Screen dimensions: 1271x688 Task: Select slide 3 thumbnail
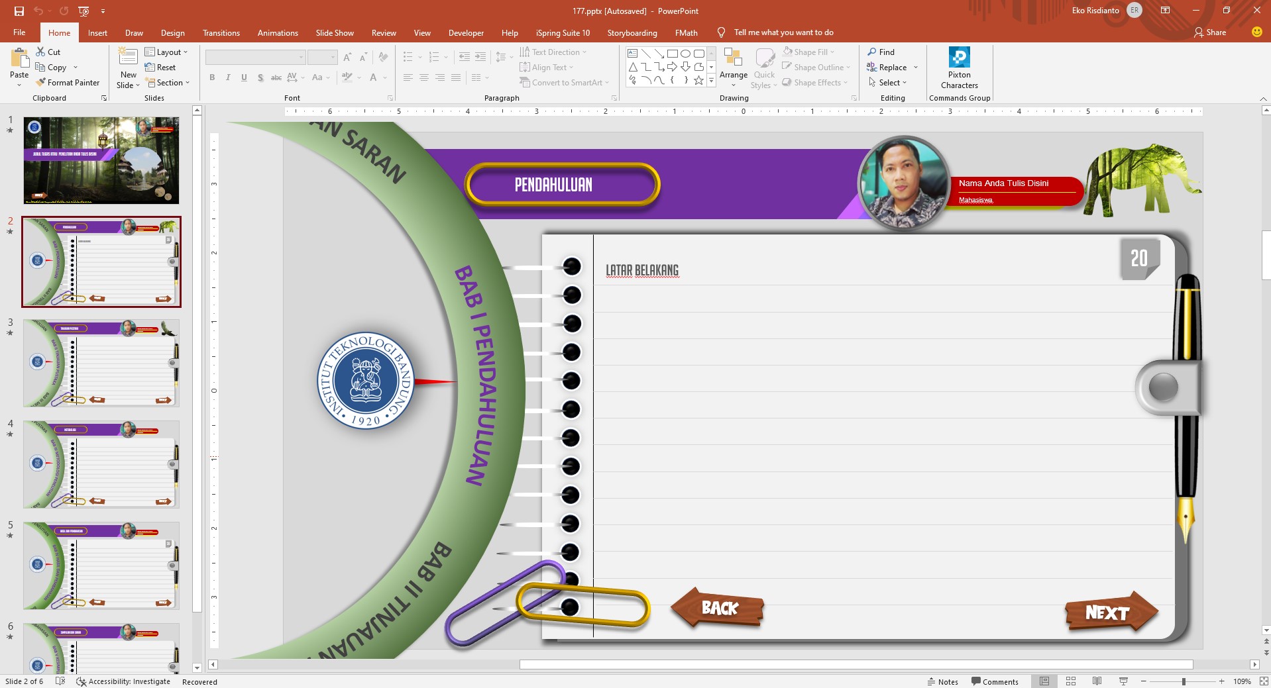click(101, 363)
